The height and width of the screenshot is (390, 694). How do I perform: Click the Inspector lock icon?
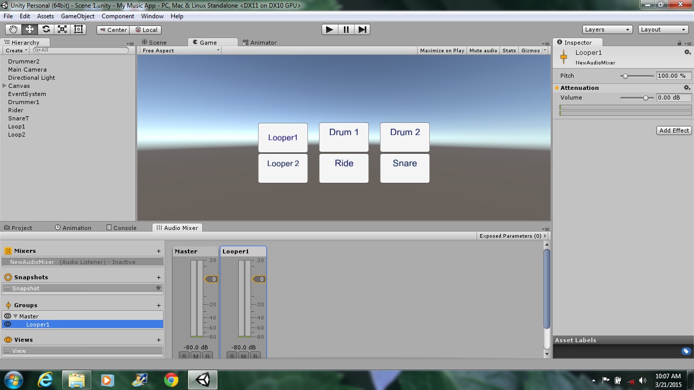(680, 43)
